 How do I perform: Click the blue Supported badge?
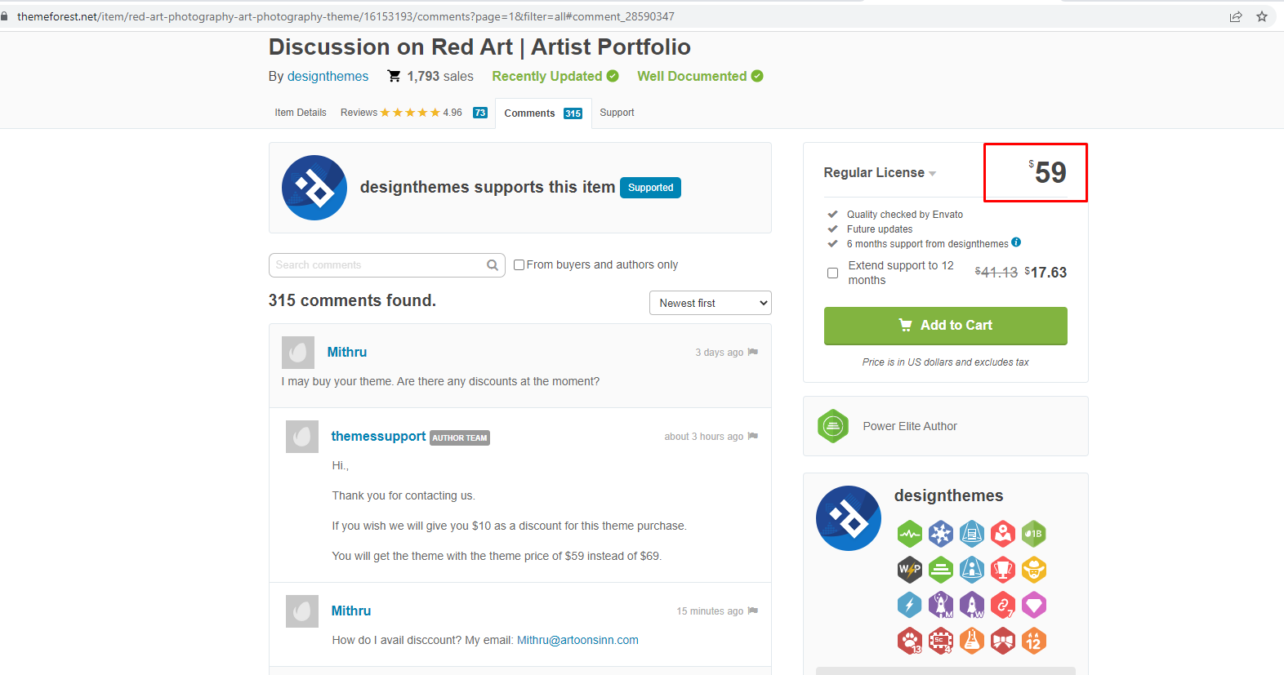[x=650, y=188]
